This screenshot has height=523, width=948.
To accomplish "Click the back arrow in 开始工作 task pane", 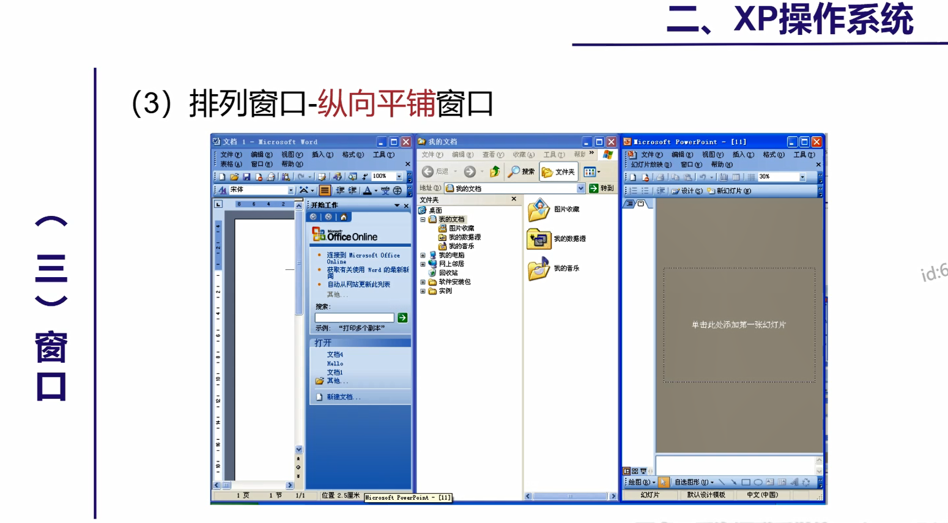I will (313, 217).
